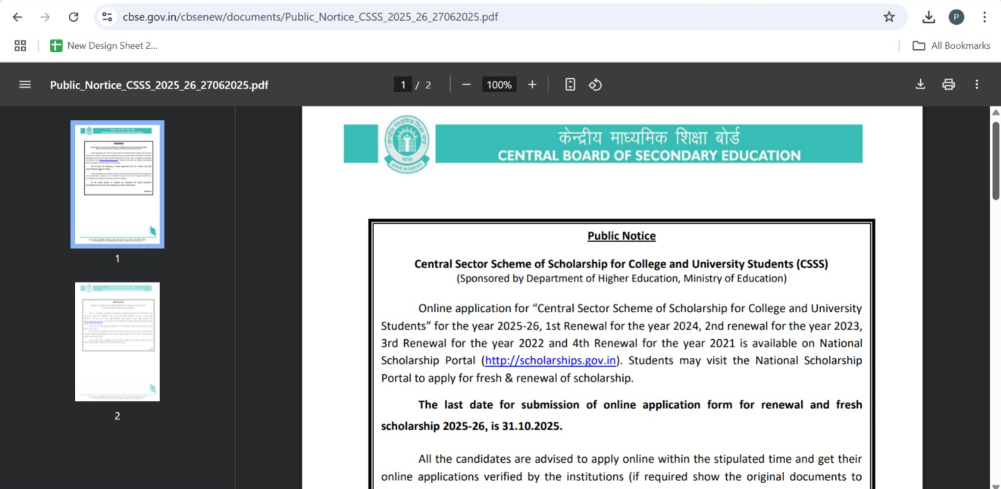1001x489 pixels.
Task: Reload the CBSE PDF page
Action: point(73,17)
